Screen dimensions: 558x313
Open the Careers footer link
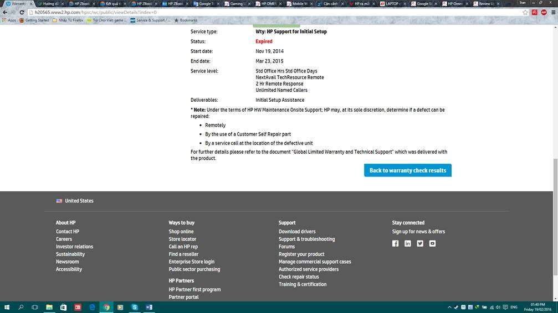pyautogui.click(x=64, y=239)
